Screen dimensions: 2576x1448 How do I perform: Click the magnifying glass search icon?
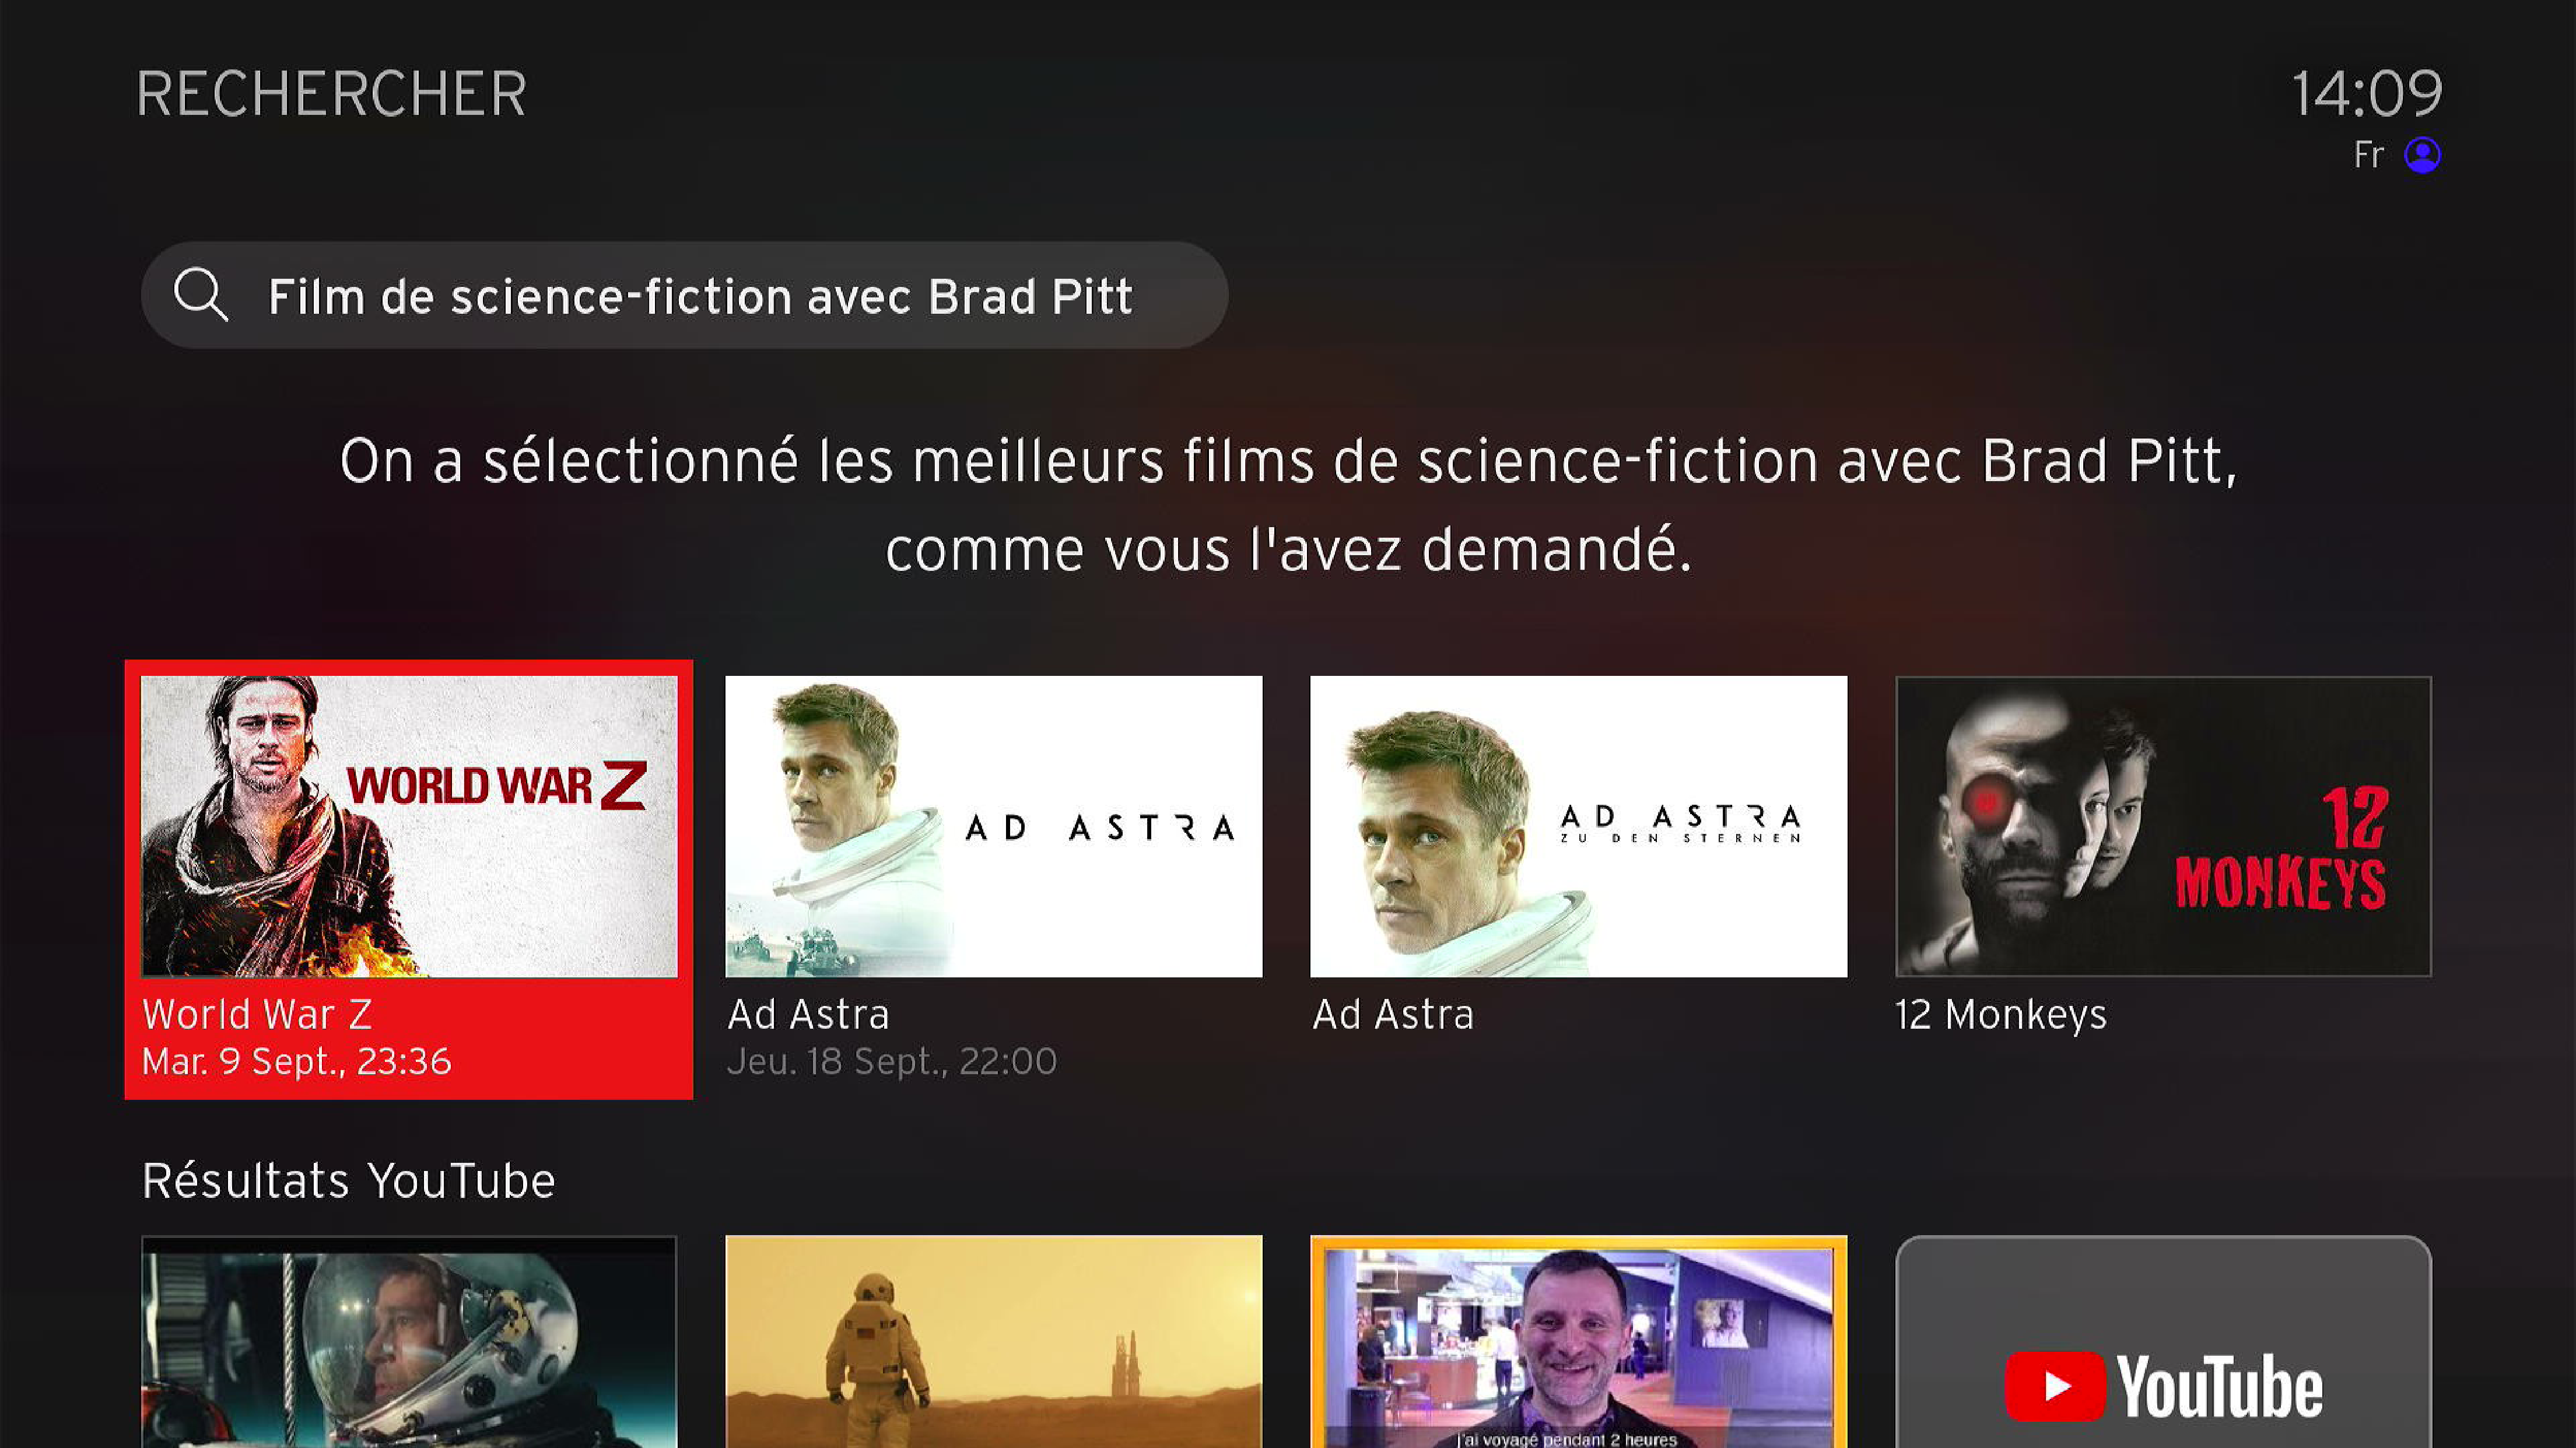[x=201, y=294]
